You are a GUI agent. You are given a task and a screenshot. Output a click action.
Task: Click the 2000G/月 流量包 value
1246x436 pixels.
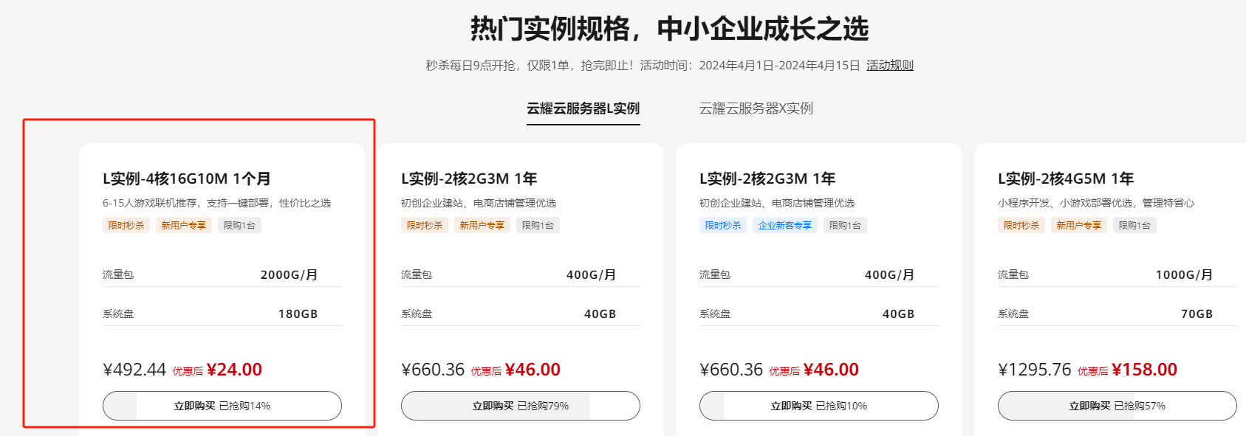click(289, 274)
